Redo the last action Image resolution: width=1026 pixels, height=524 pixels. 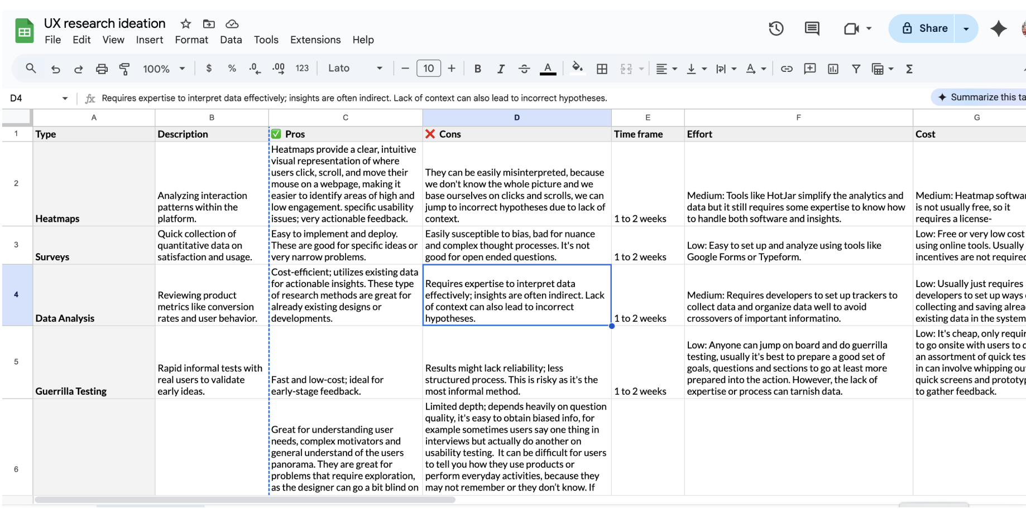click(x=78, y=69)
